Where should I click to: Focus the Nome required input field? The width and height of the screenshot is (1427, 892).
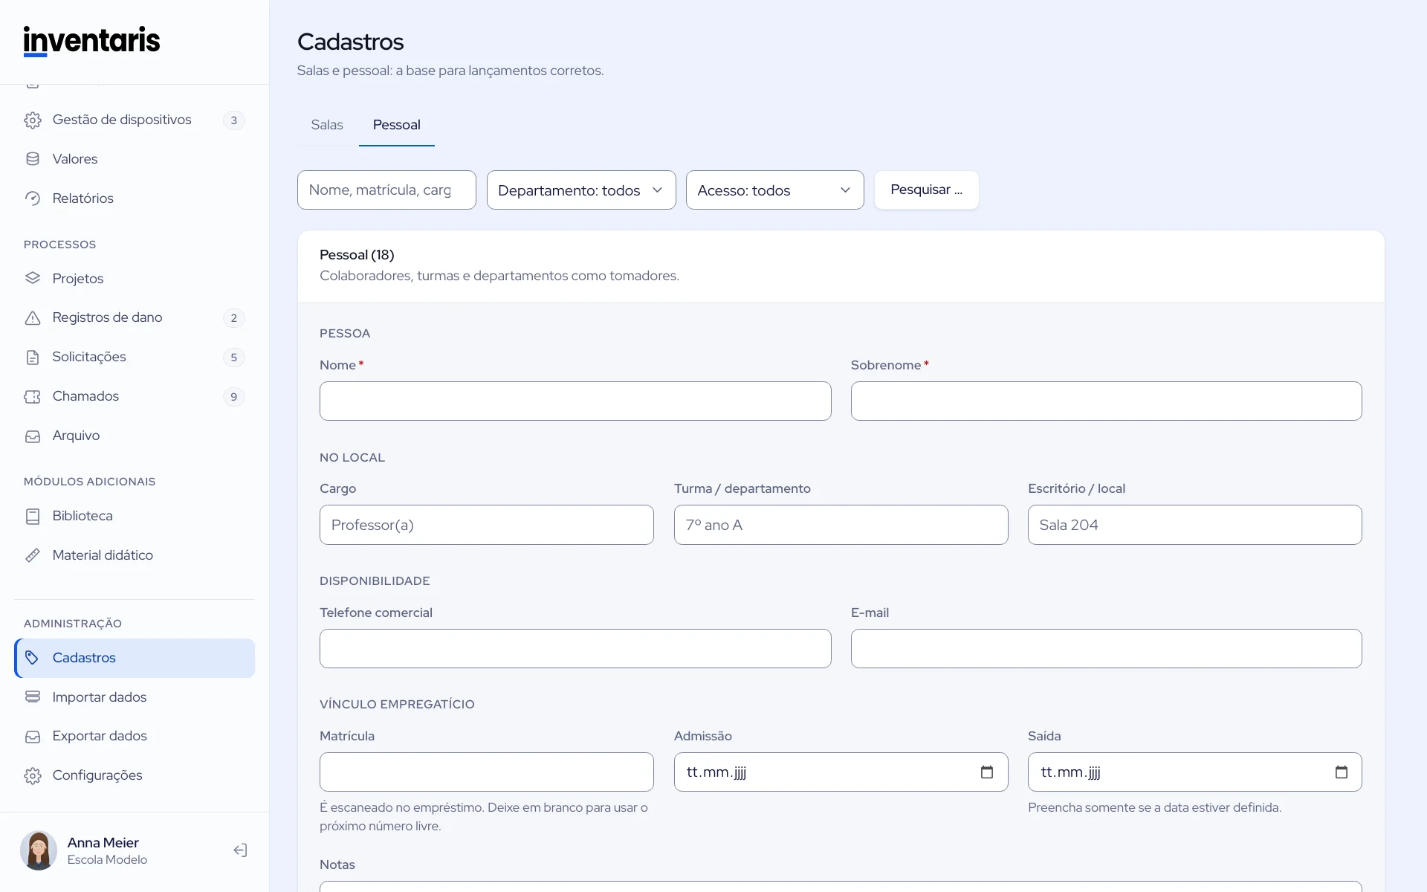point(575,401)
